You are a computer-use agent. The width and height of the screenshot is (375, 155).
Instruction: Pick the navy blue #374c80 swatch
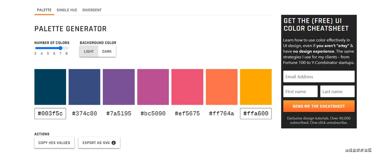[84, 87]
